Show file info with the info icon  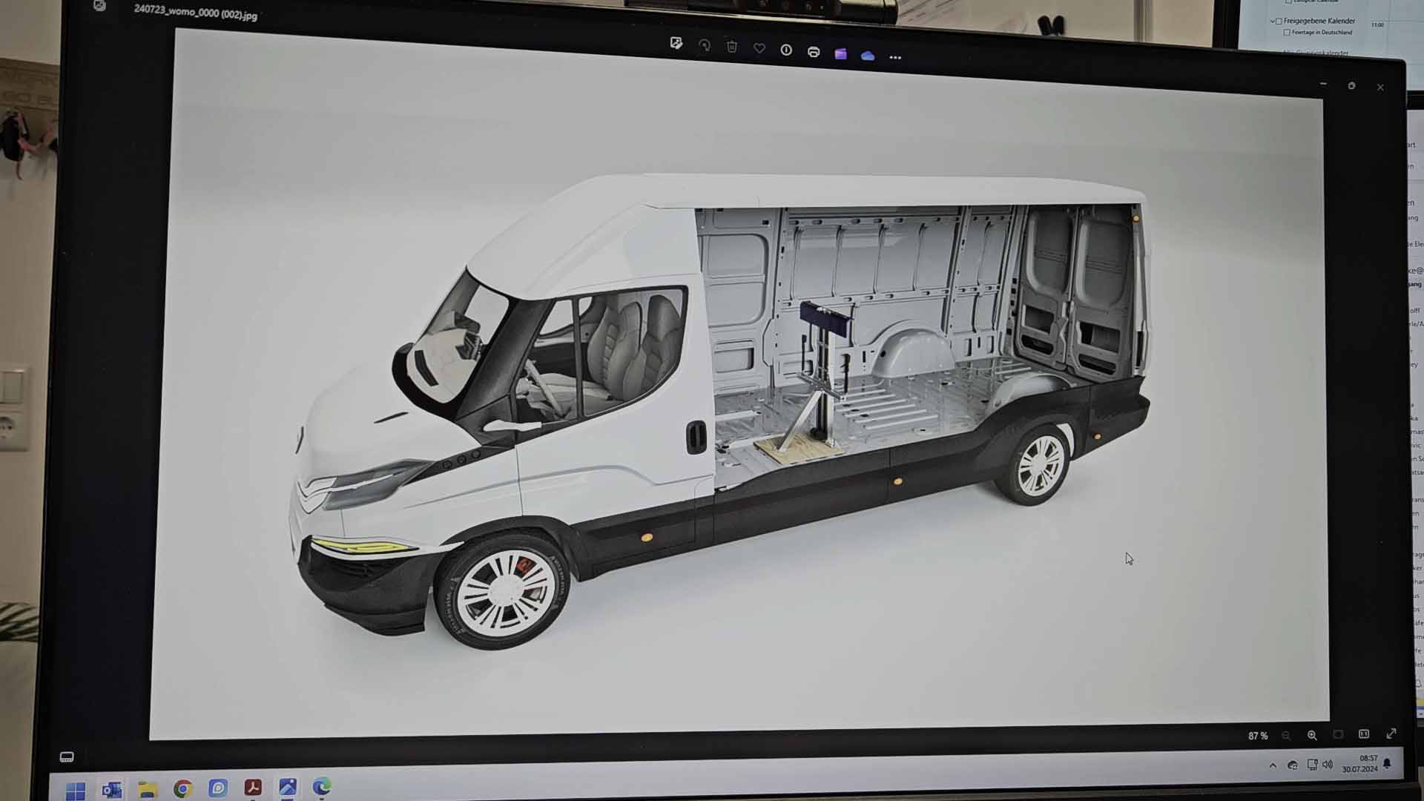pos(786,50)
